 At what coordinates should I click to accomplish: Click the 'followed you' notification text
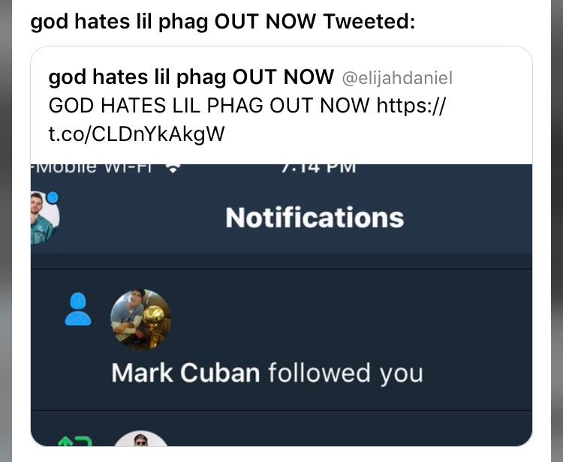point(346,373)
